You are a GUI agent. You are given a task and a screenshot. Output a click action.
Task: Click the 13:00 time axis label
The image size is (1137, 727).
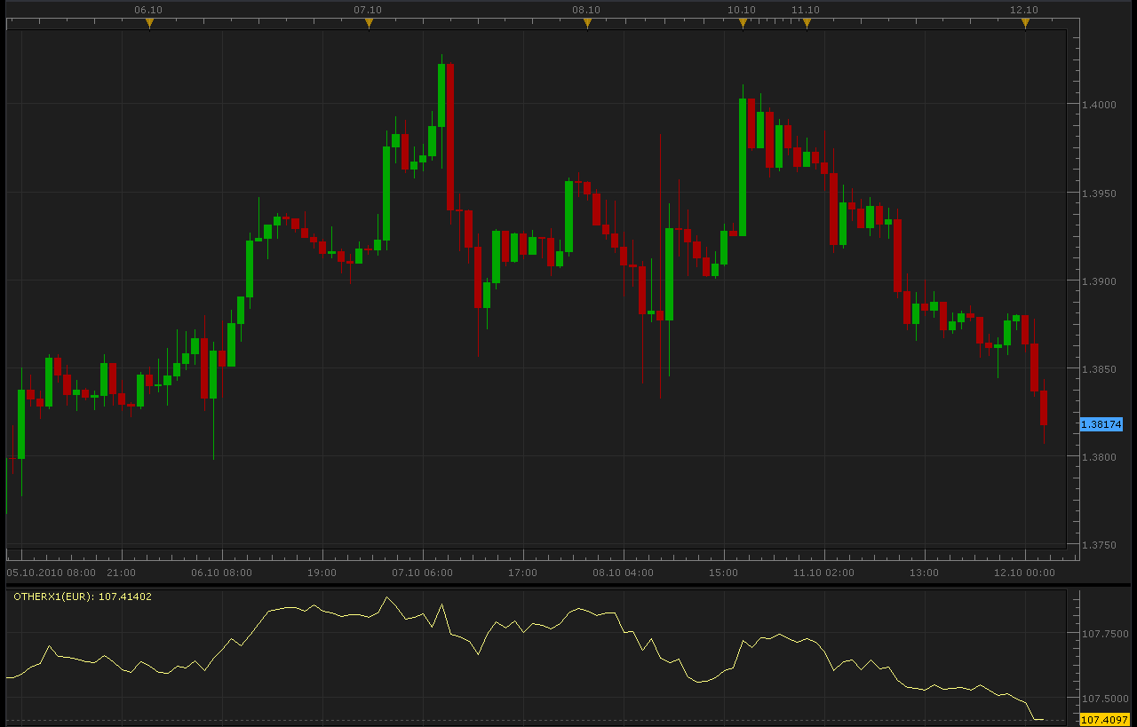tap(925, 573)
